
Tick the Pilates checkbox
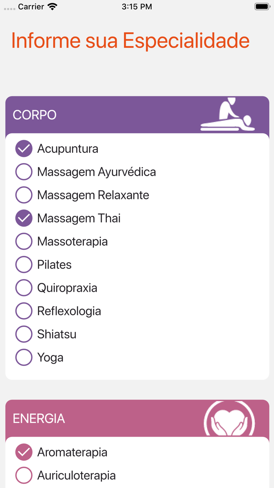[x=24, y=265]
